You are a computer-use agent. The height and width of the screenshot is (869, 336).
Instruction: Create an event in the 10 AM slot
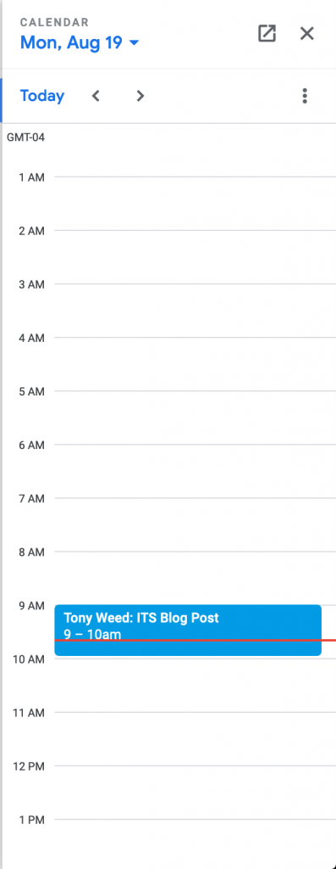click(195, 685)
